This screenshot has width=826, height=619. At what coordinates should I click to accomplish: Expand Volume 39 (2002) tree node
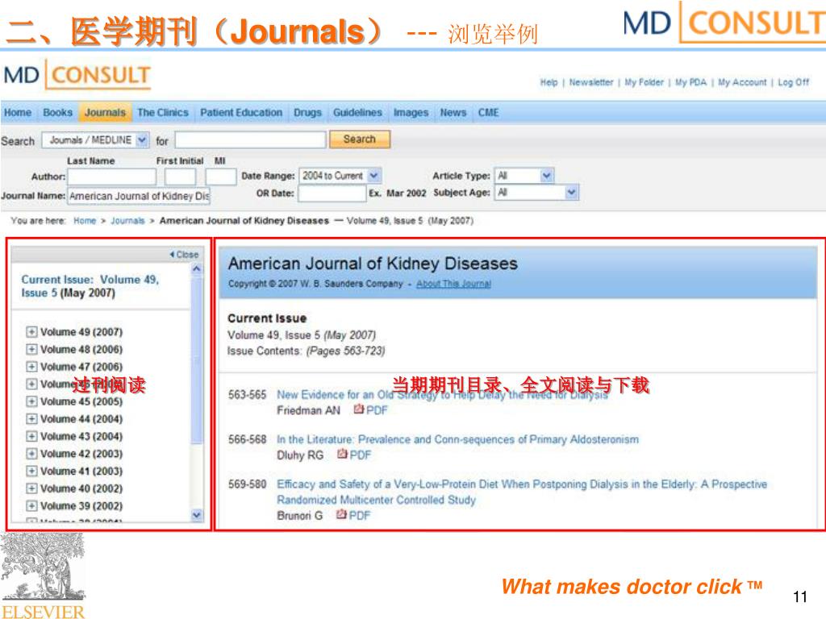tap(31, 505)
